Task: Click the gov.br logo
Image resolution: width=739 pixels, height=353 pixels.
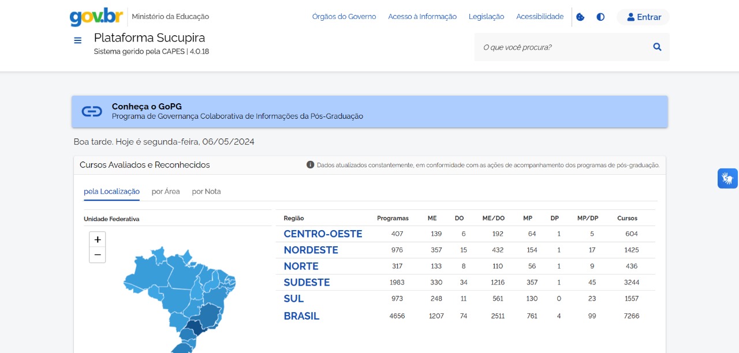Action: tap(96, 17)
